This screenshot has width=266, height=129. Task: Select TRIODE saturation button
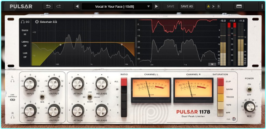[x=220, y=97]
